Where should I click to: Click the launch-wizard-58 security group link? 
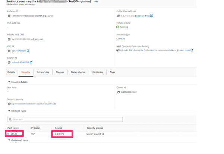(46, 104)
